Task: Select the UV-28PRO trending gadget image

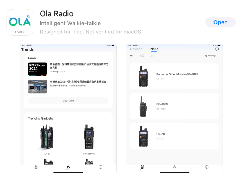Action: (89, 137)
